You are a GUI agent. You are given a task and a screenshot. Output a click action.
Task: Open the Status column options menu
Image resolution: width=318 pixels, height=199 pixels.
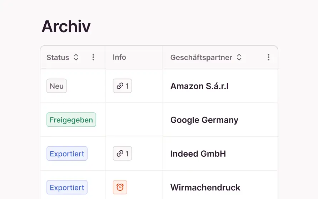point(93,57)
